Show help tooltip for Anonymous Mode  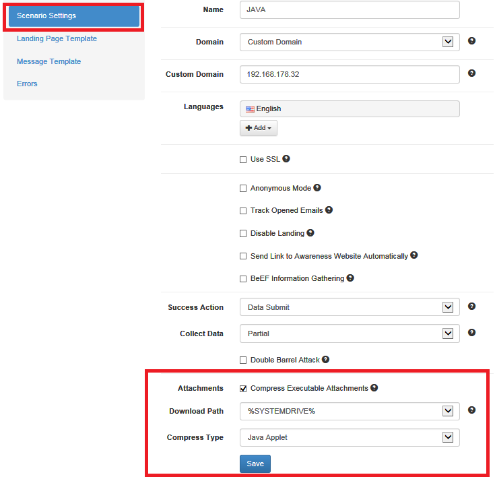[317, 188]
